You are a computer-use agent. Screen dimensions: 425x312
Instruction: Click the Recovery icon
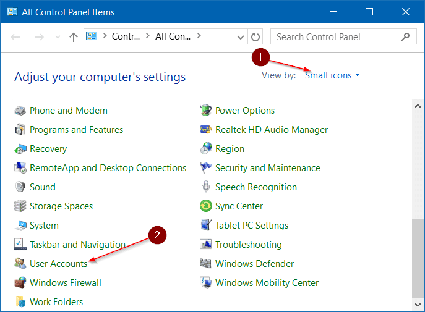(20, 149)
